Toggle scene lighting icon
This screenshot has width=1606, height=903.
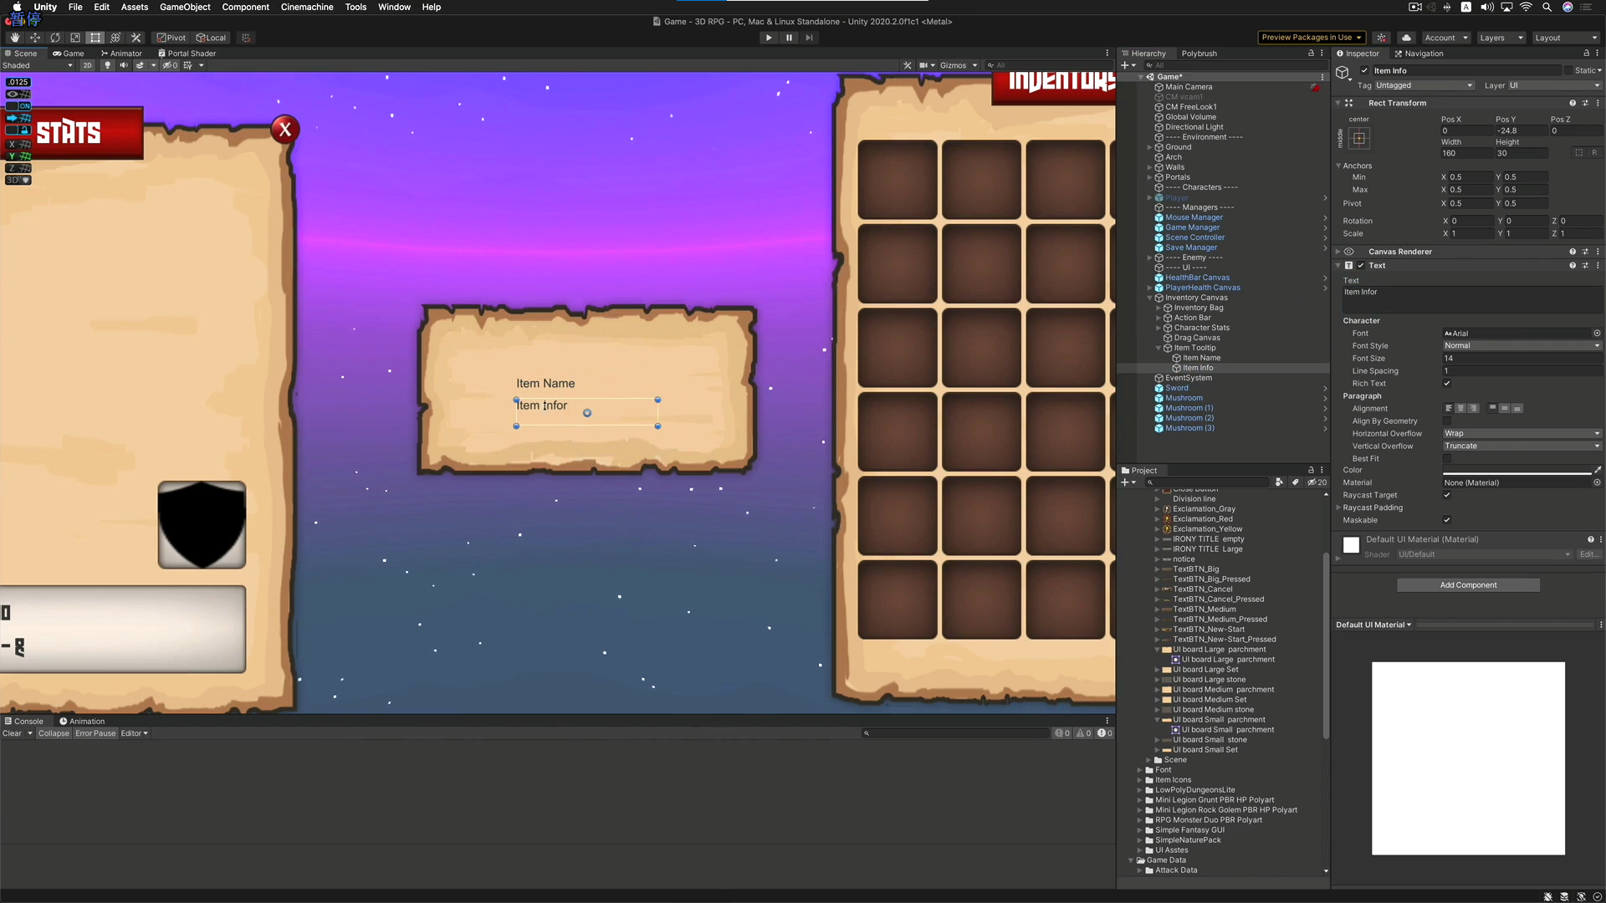click(x=107, y=65)
